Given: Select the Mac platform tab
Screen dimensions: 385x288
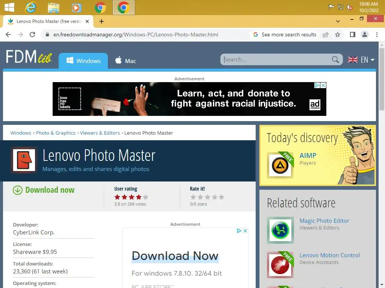Looking at the screenshot, I should 126,61.
